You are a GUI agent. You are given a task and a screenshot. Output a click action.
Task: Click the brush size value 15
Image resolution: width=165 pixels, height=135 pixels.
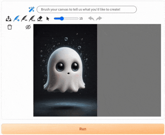tap(81, 19)
